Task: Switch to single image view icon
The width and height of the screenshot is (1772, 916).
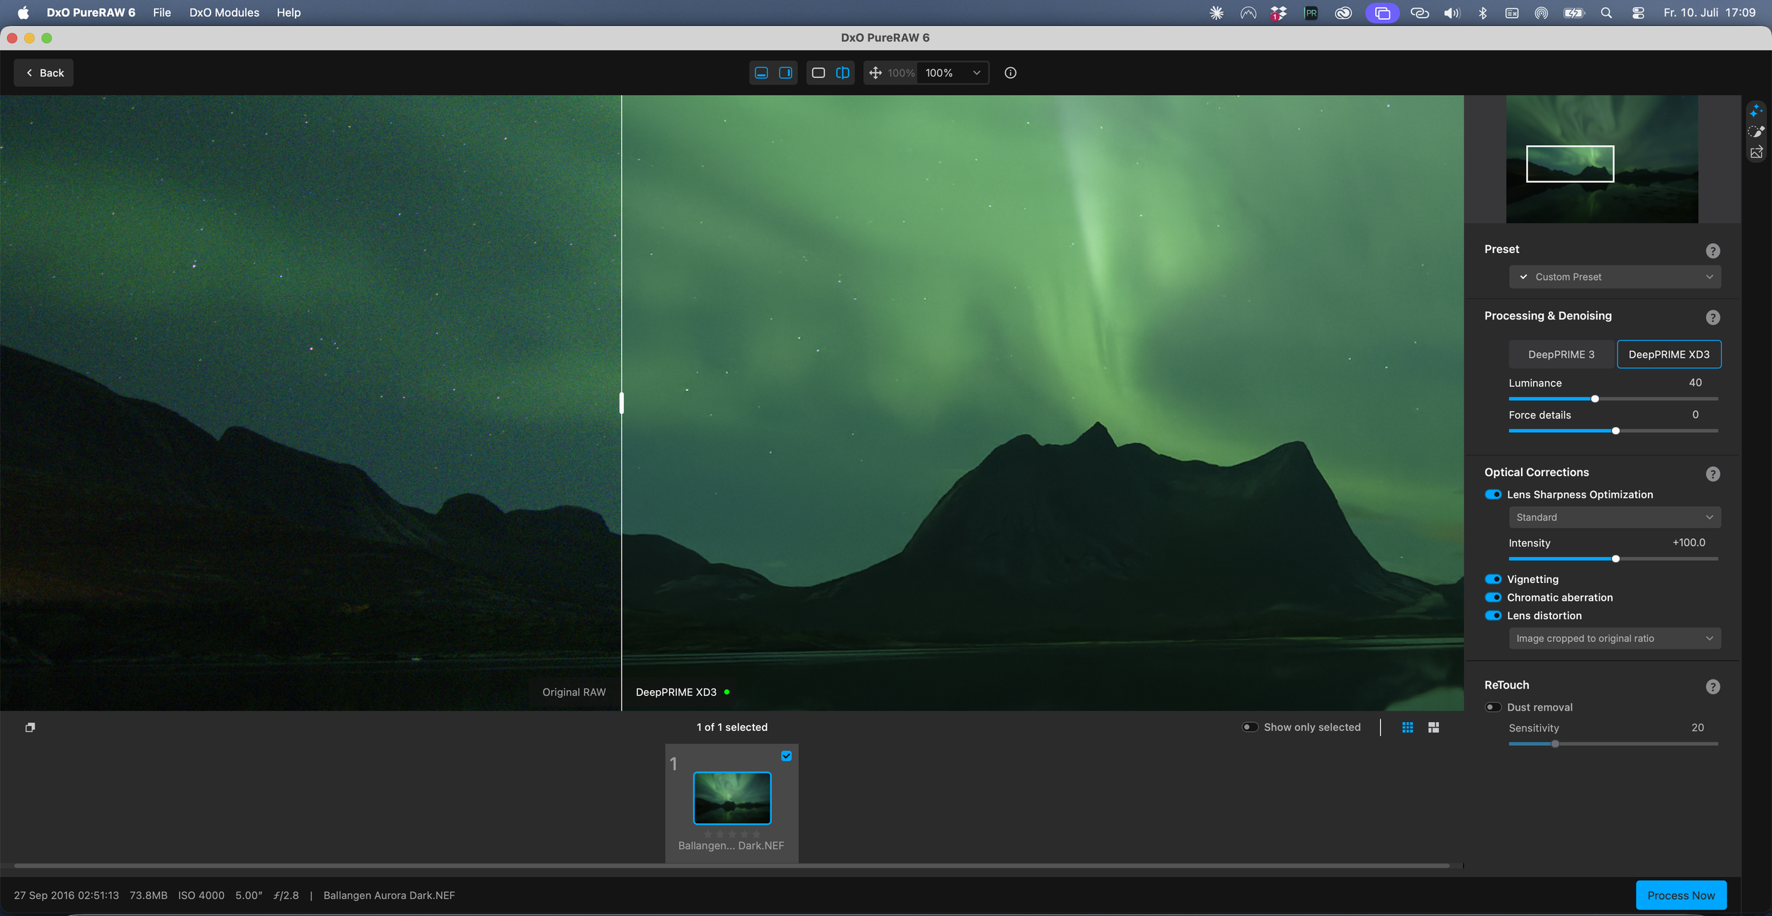Action: pyautogui.click(x=818, y=73)
